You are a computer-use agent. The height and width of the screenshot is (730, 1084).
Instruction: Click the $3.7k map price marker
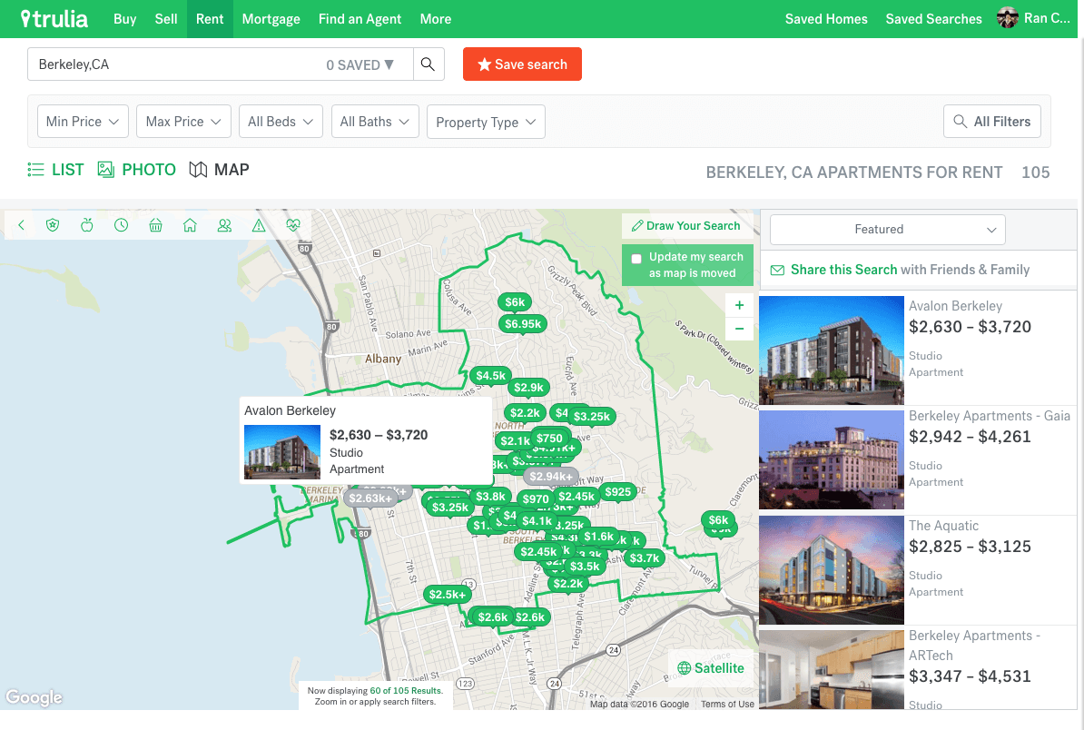click(x=645, y=557)
